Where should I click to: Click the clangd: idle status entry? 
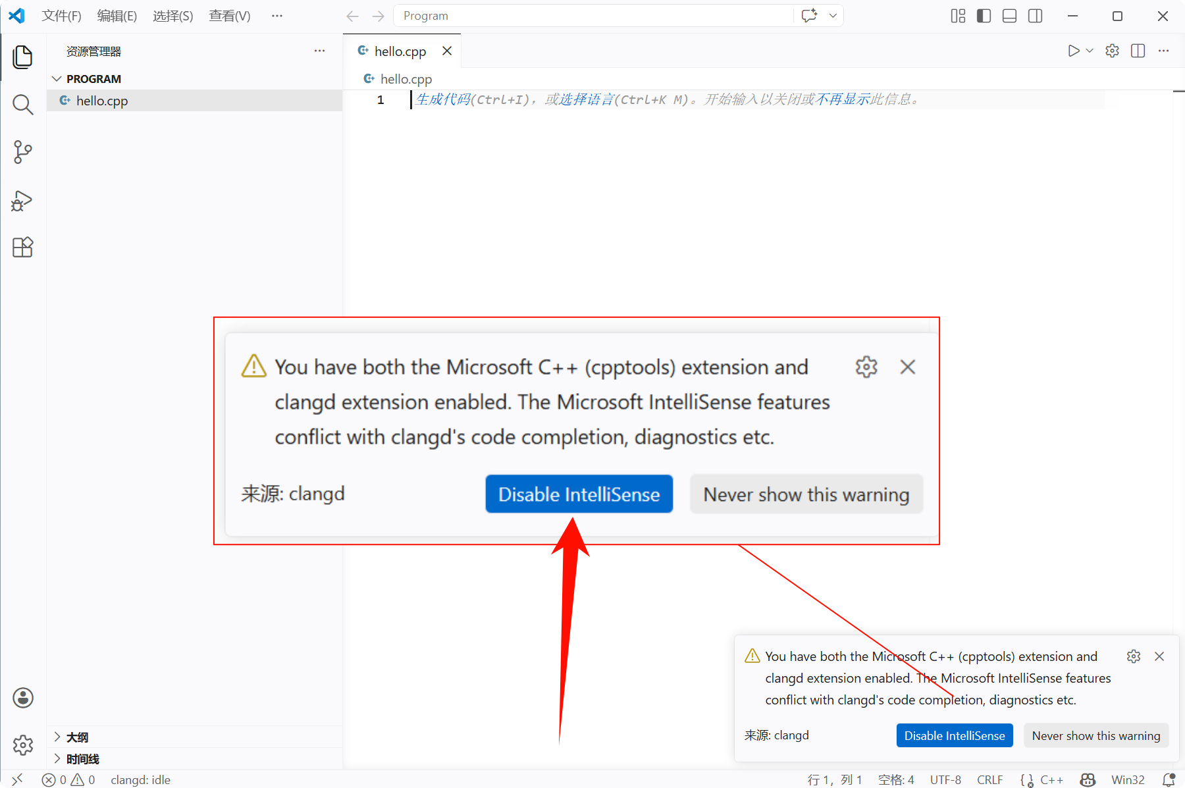click(140, 779)
